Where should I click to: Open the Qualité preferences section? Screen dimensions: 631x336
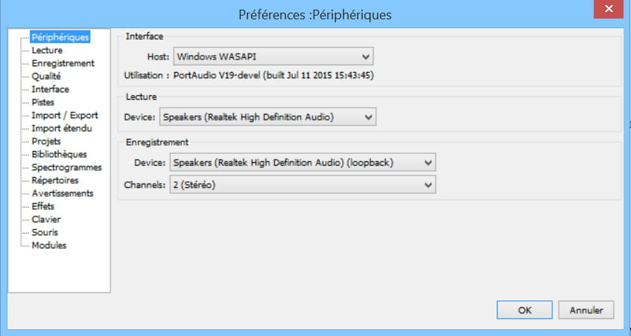tap(46, 77)
